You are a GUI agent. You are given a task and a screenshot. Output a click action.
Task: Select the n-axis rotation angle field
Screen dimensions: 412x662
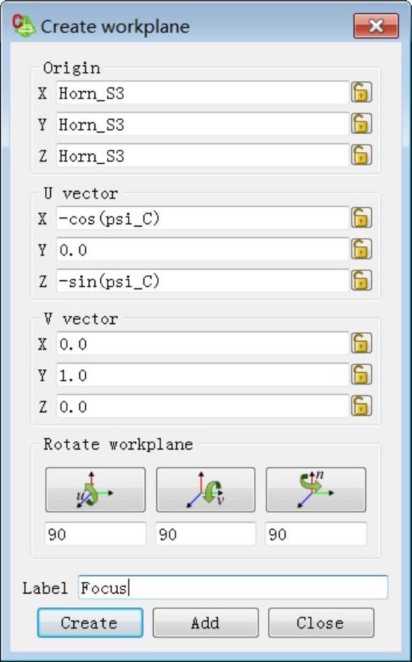coord(316,534)
